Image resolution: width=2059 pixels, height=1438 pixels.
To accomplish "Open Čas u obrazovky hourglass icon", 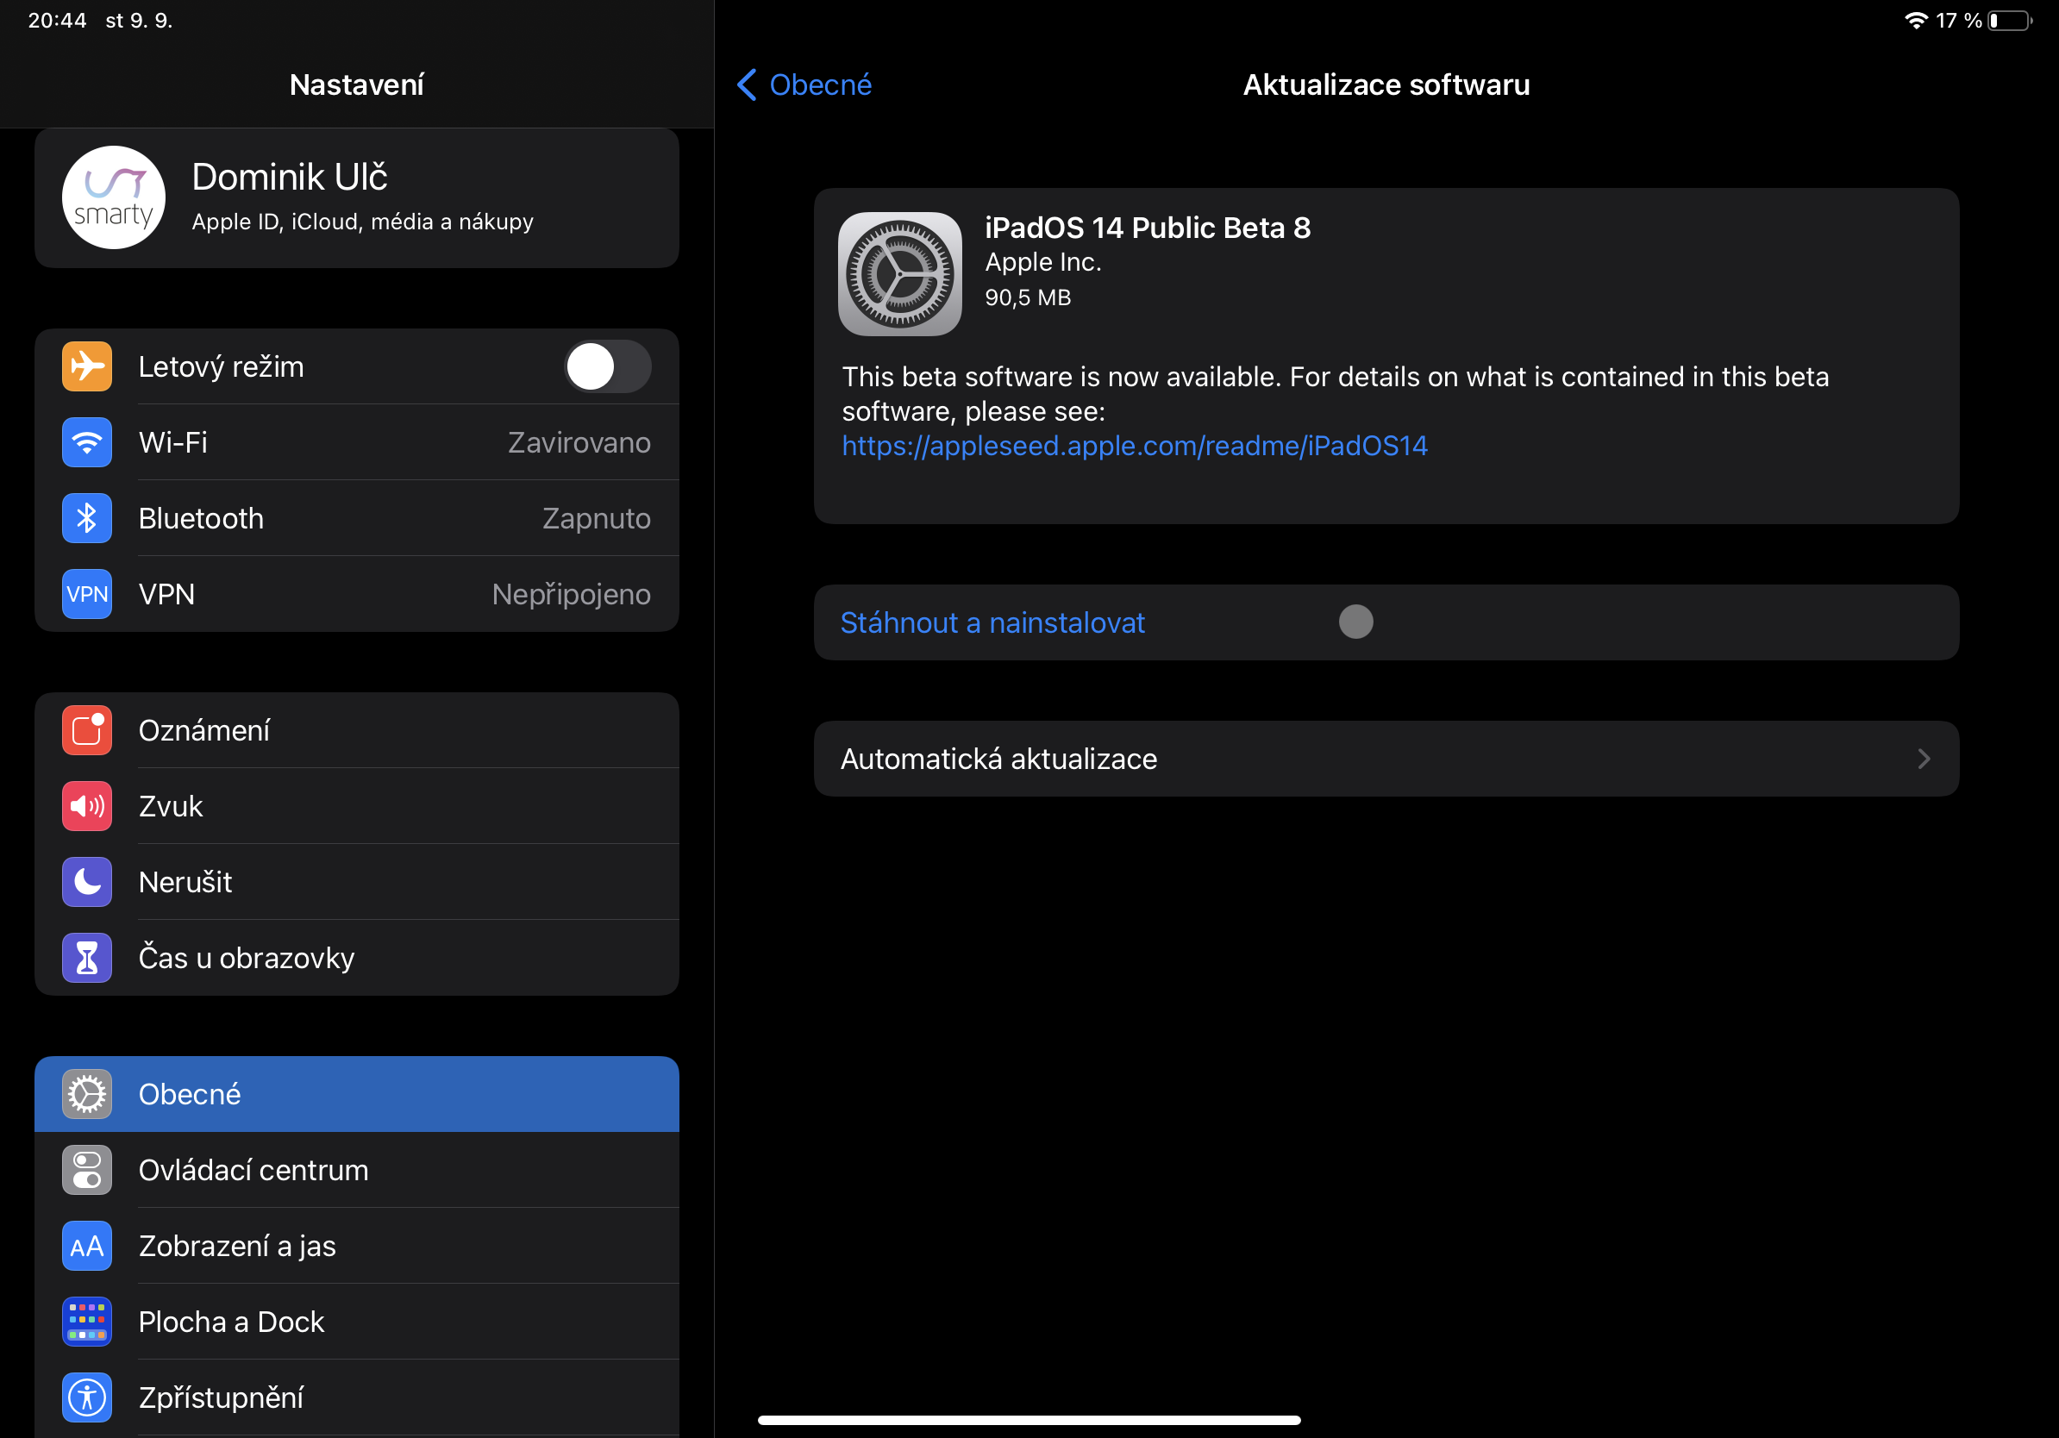I will pyautogui.click(x=87, y=959).
